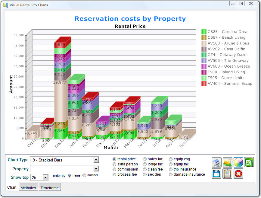This screenshot has height=198, width=261.
Task: Export chart data to Excel
Action: 249,162
